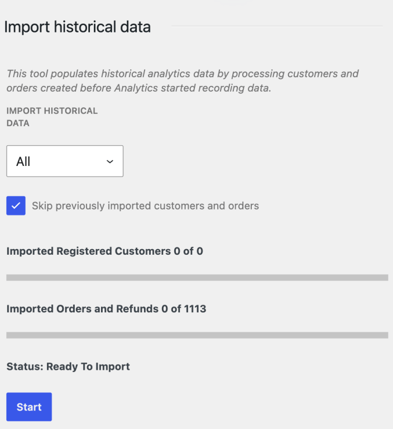Click the Status: Ready To Import text
This screenshot has height=429, width=393.
coord(68,366)
